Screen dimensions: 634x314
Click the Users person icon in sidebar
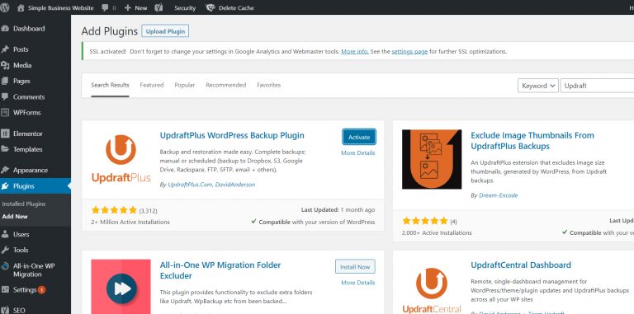point(5,234)
